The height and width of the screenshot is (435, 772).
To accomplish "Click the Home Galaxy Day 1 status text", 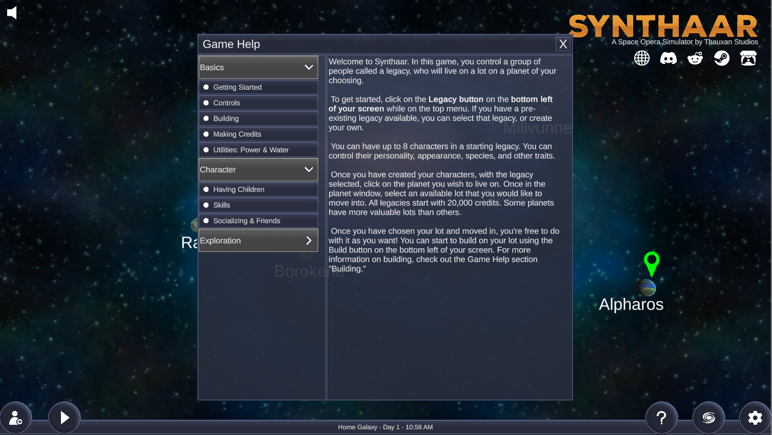I will click(x=385, y=427).
